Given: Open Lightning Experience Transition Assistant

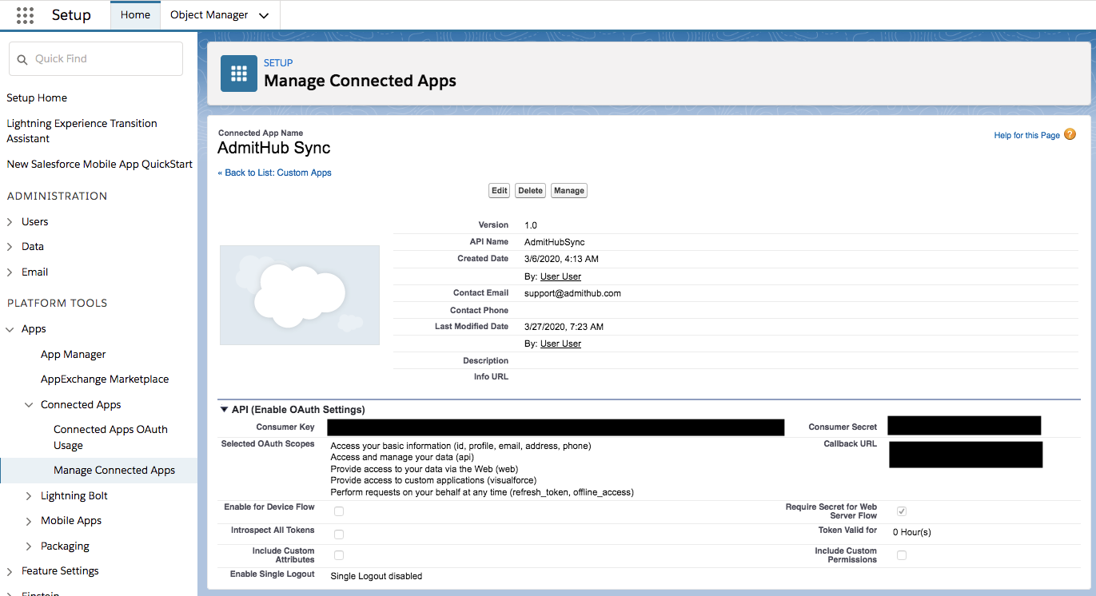Looking at the screenshot, I should (x=82, y=131).
